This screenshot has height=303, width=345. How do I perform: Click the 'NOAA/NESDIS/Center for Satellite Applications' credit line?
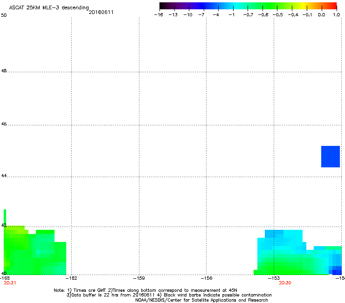click(201, 300)
